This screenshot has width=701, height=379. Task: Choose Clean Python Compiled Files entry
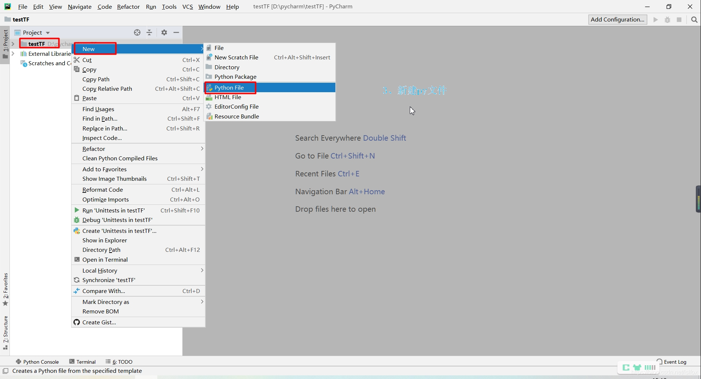pyautogui.click(x=138, y=158)
